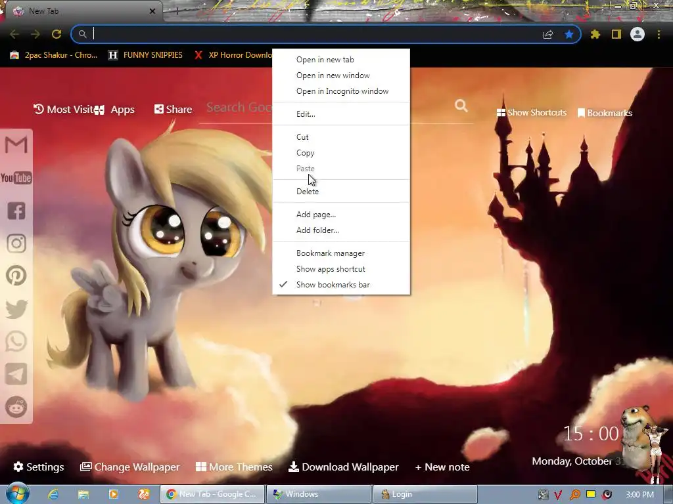The width and height of the screenshot is (673, 504).
Task: Open Bookmark manager from menu
Action: coord(341,253)
